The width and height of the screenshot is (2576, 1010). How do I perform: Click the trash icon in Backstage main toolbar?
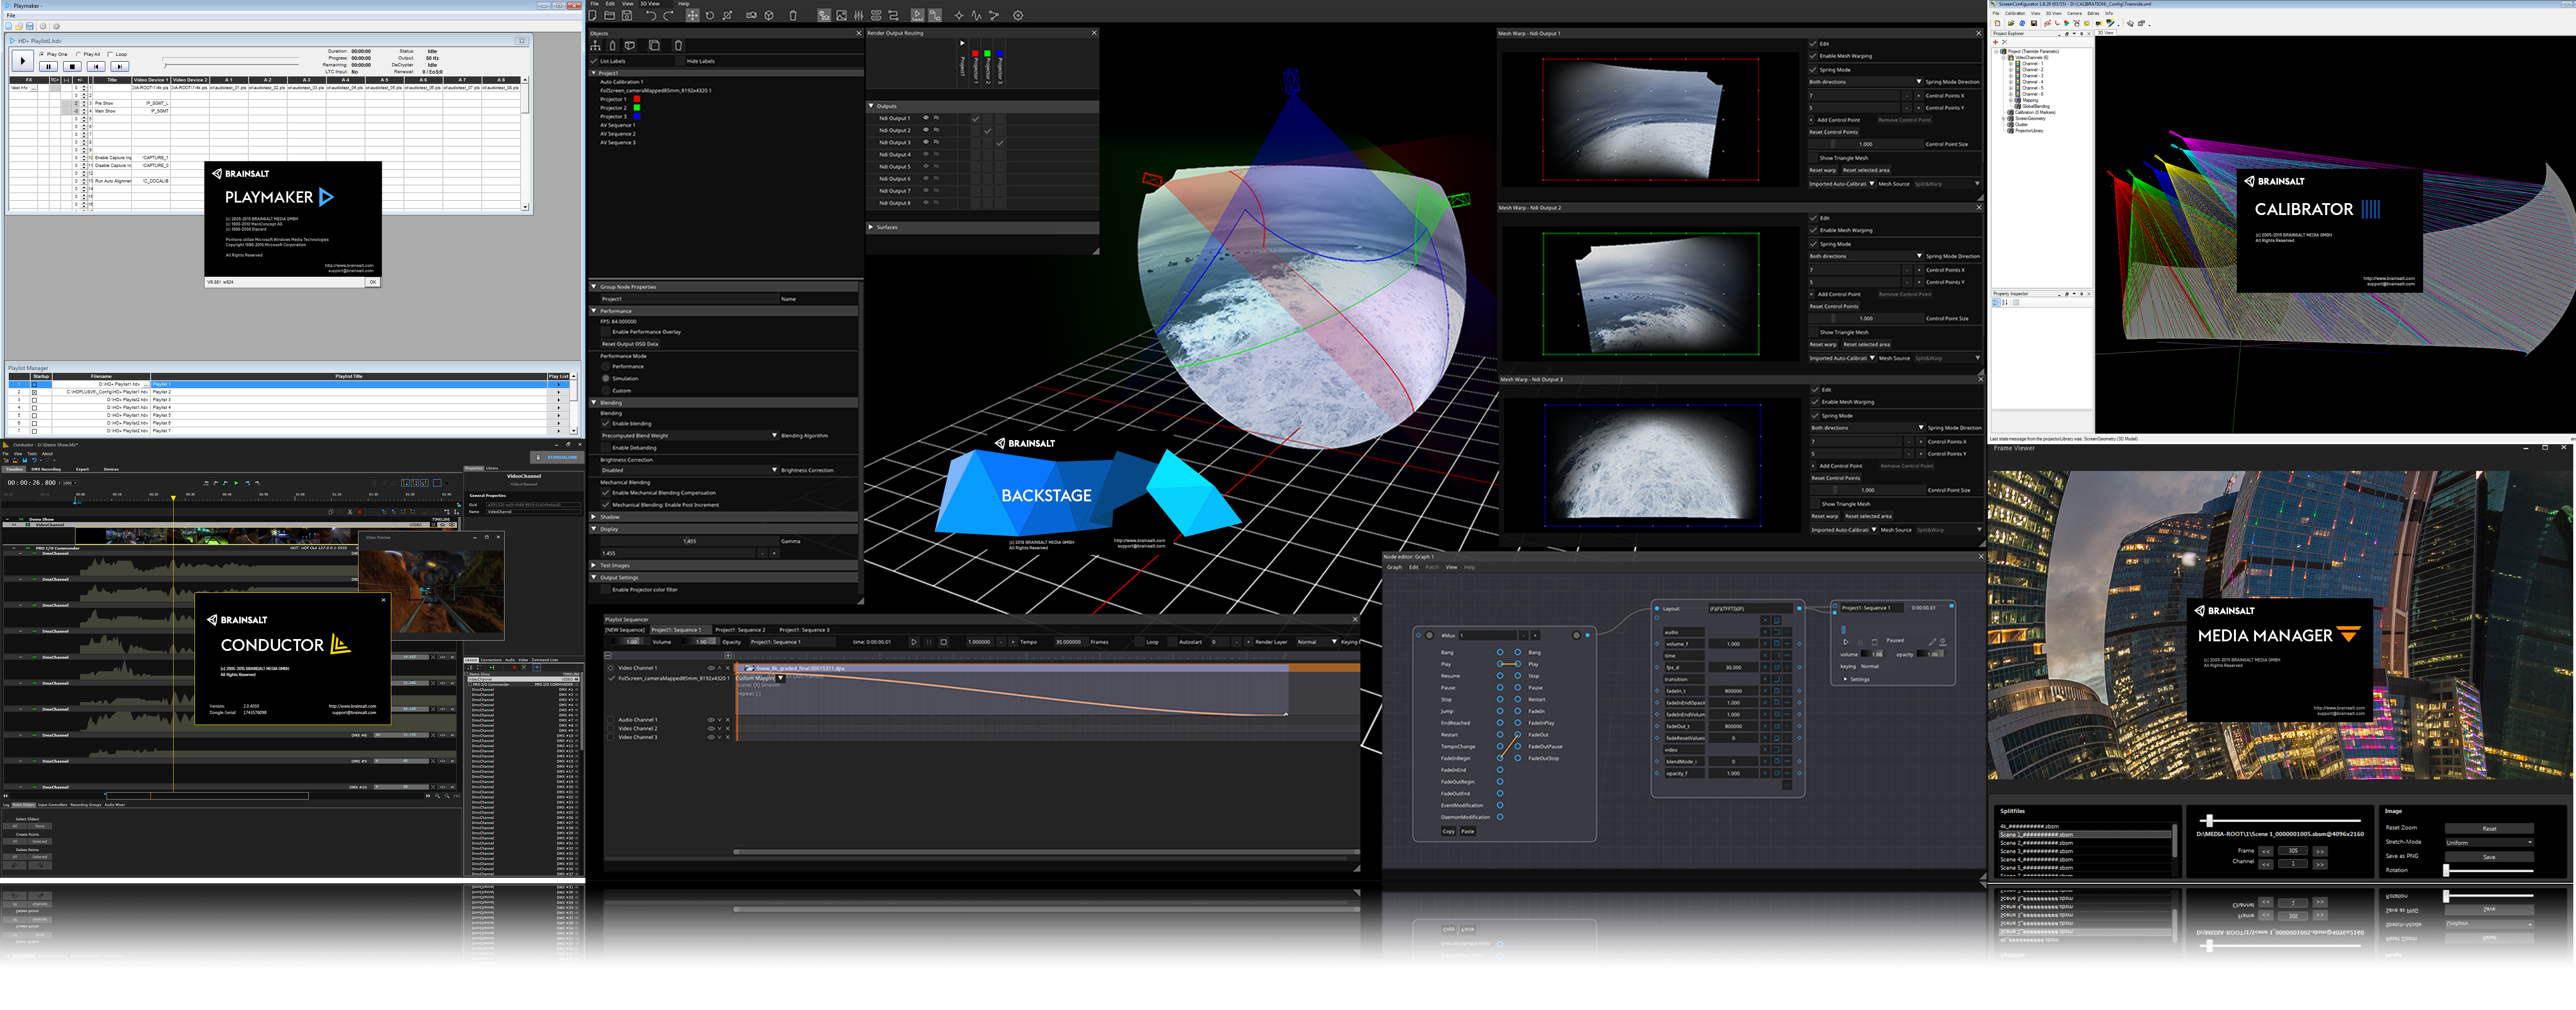tap(793, 15)
